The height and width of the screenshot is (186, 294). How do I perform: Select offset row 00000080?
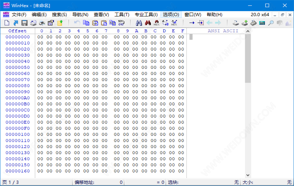[17, 86]
